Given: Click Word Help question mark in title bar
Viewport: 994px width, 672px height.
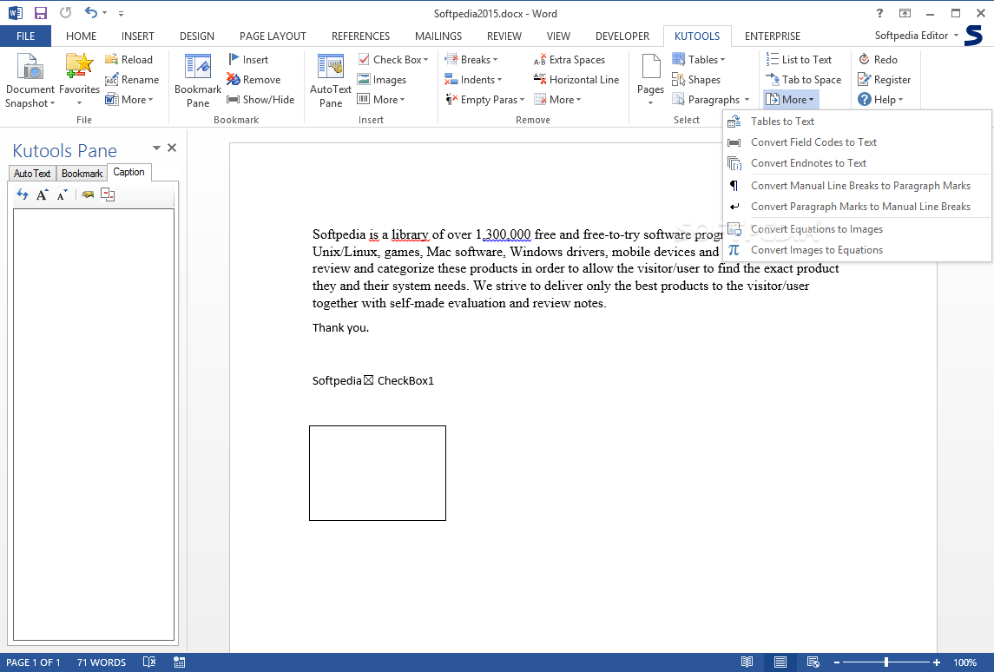Looking at the screenshot, I should tap(879, 13).
